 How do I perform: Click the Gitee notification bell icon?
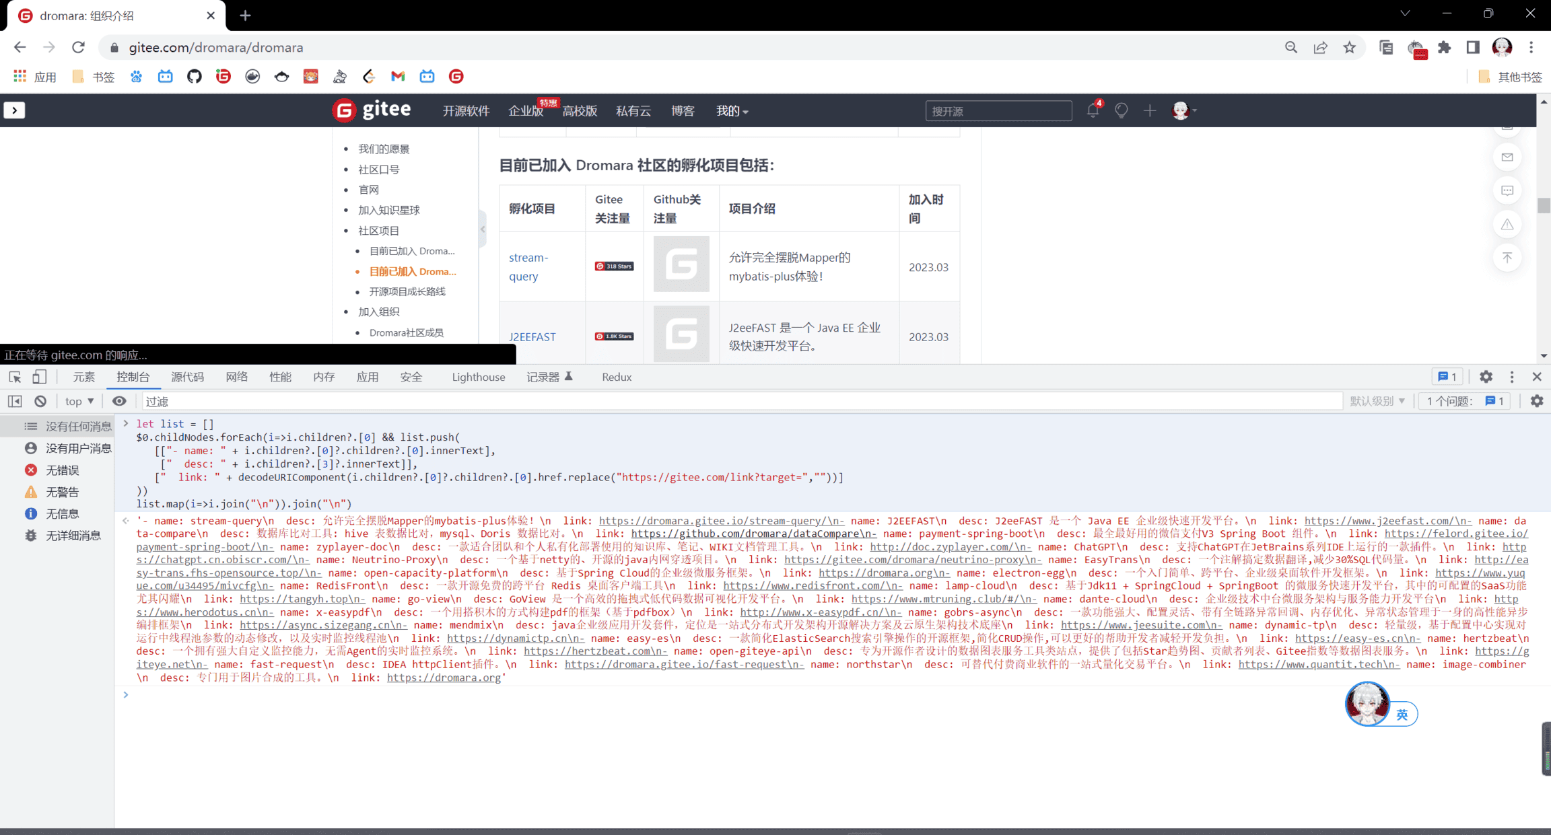click(x=1092, y=111)
